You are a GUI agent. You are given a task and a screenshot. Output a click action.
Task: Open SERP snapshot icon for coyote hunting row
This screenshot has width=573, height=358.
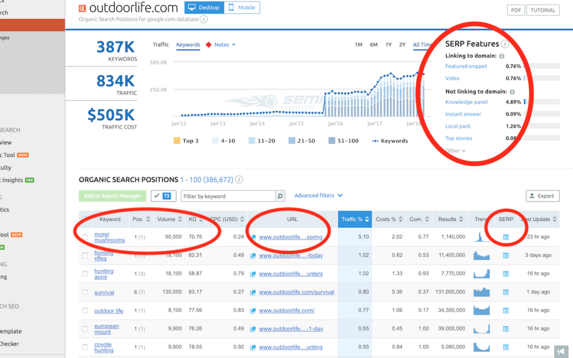pyautogui.click(x=506, y=347)
